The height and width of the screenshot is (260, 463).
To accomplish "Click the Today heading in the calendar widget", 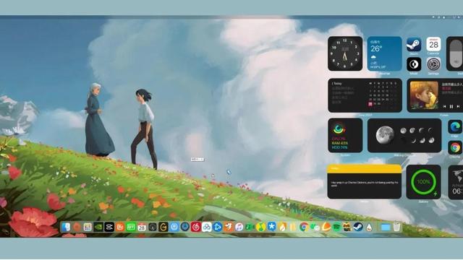I will [x=337, y=84].
